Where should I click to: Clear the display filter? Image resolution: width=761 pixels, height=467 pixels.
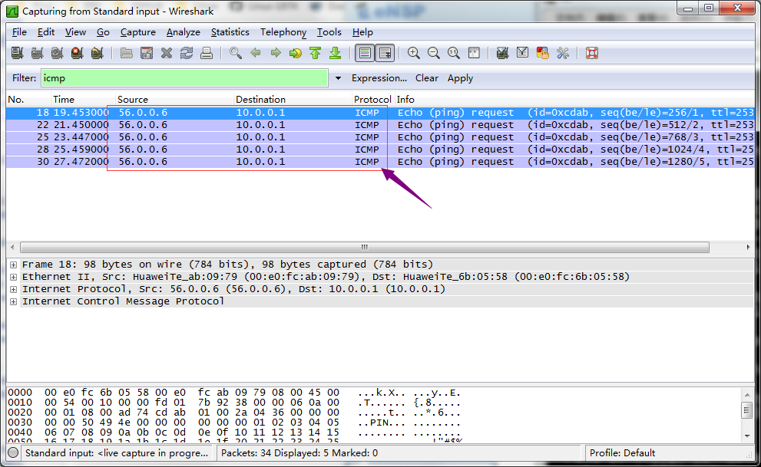coord(427,78)
